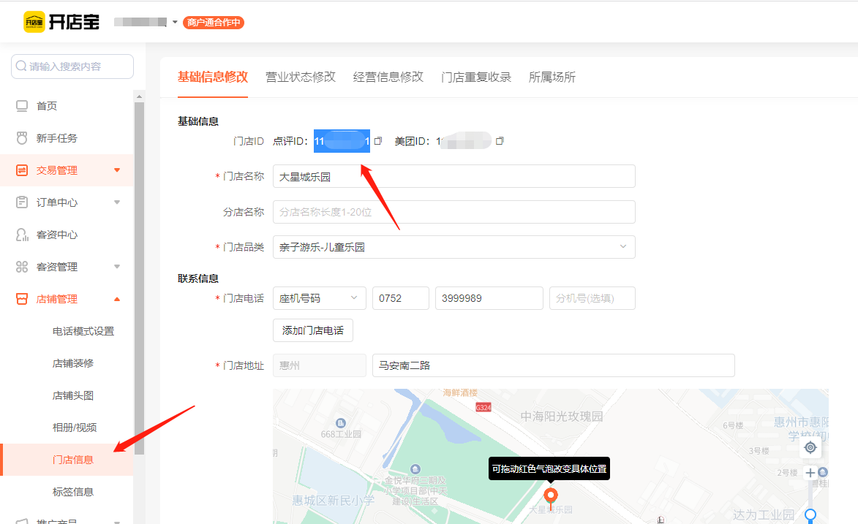Select 电话模式设置 in the sidebar
Viewport: 858px width, 524px height.
(83, 331)
